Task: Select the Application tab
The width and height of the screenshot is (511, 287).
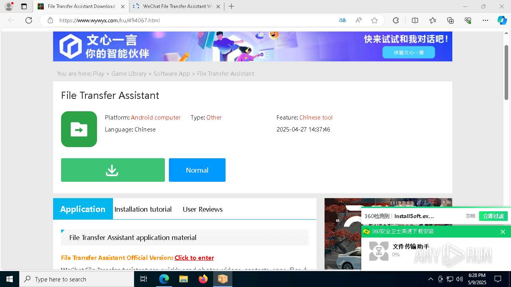Action: point(83,209)
